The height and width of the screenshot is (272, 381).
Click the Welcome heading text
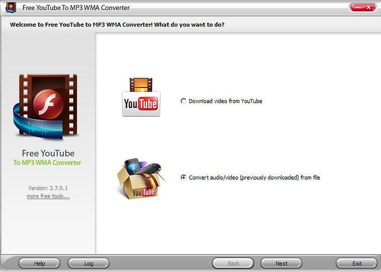[x=117, y=24]
